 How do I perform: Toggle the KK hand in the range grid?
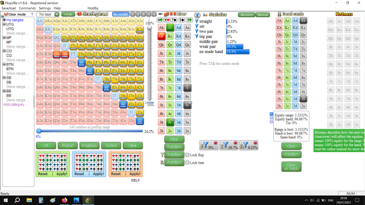click(x=48, y=29)
